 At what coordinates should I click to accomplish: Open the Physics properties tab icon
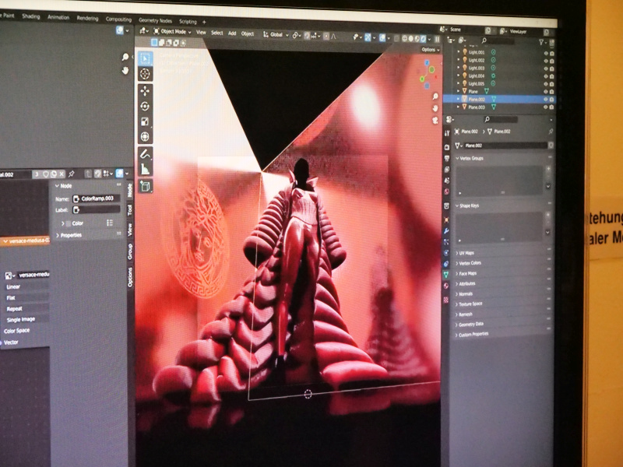pos(446,252)
